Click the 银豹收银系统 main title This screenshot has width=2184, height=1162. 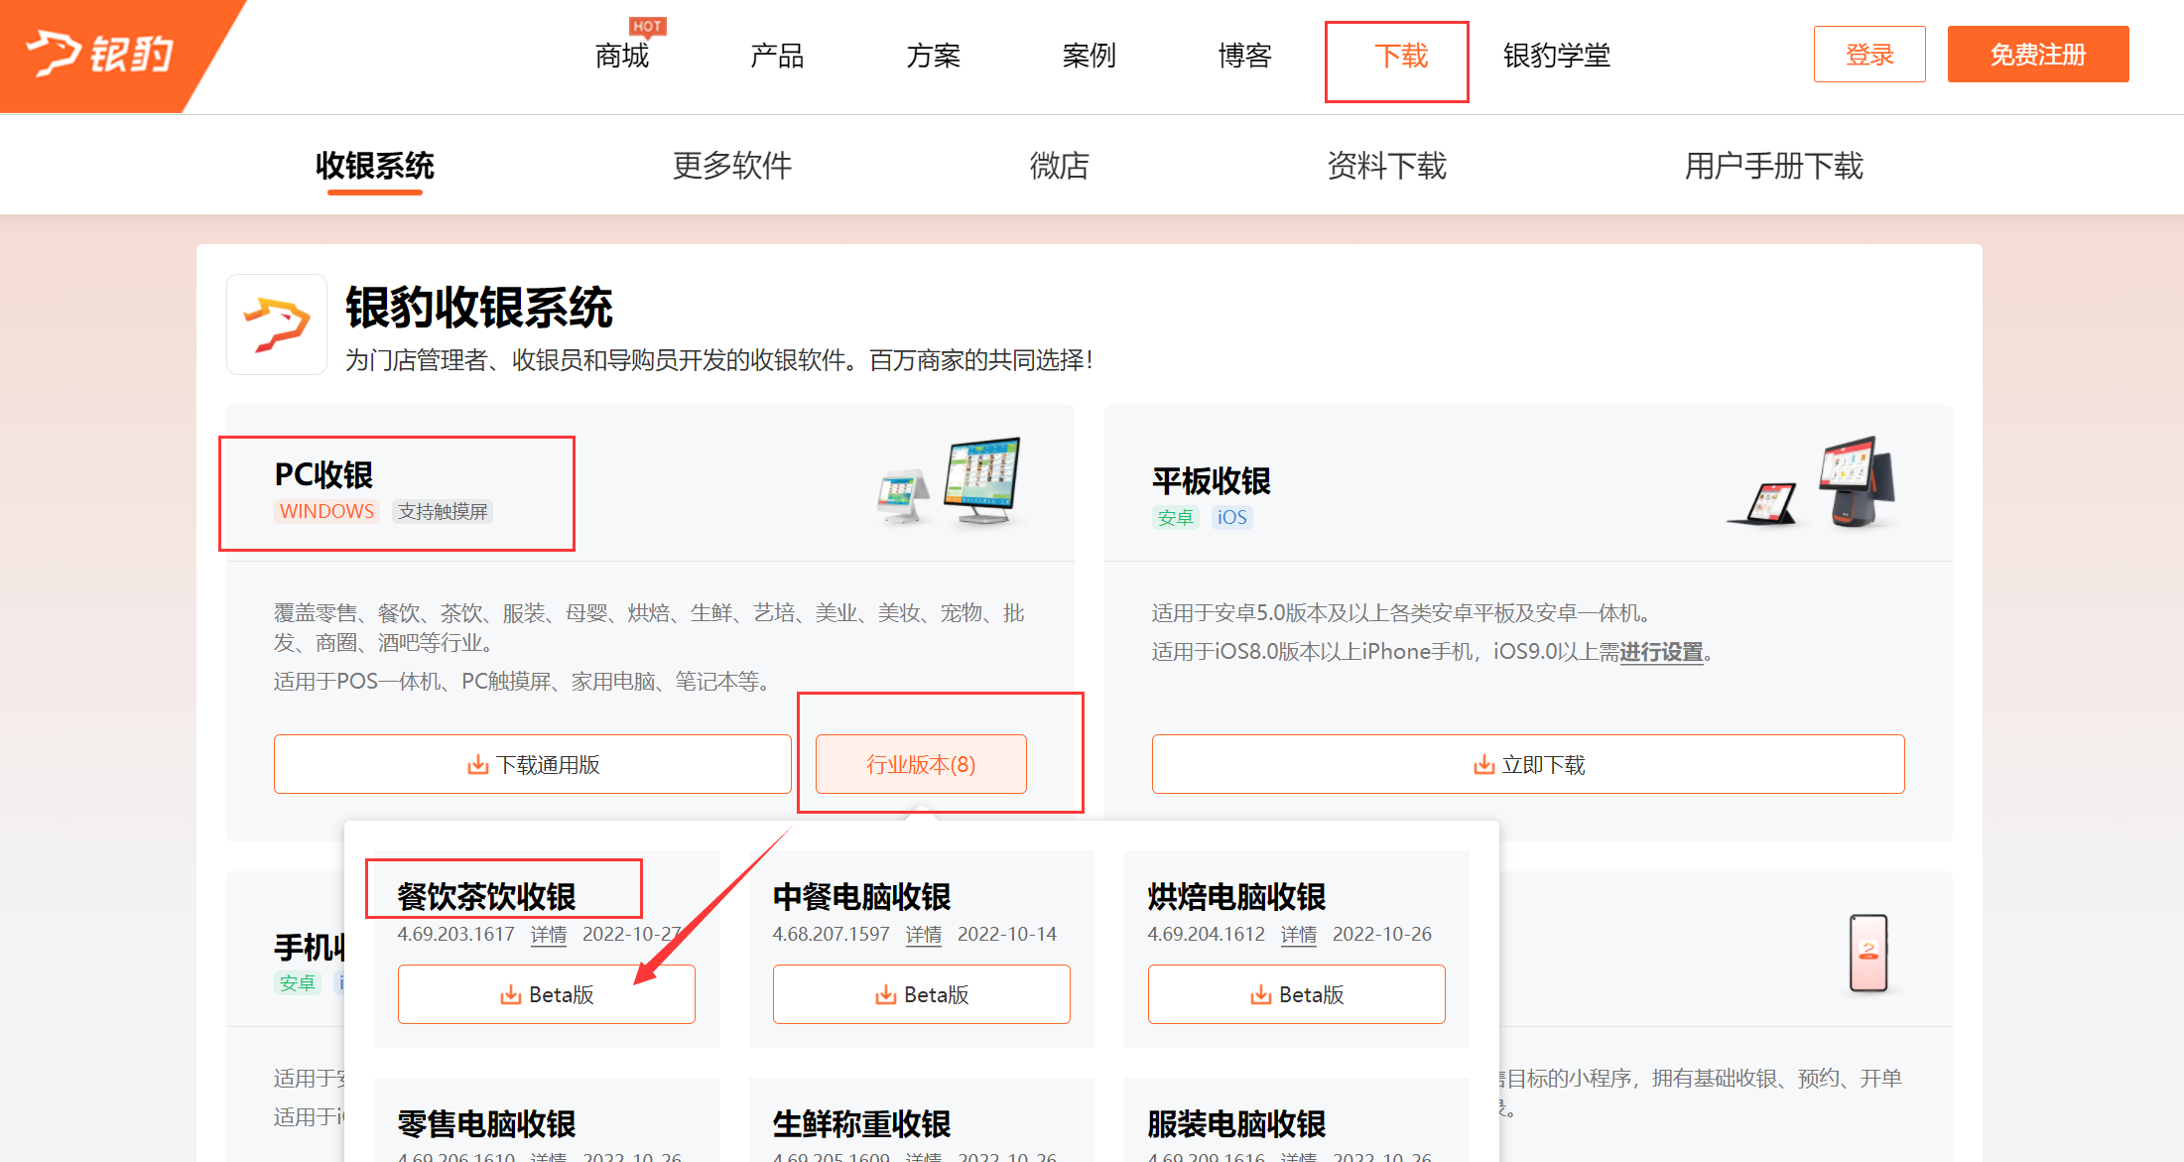tap(478, 308)
